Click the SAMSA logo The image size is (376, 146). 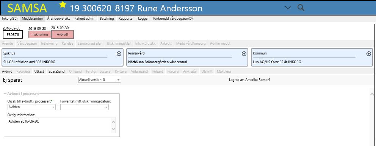click(x=27, y=8)
